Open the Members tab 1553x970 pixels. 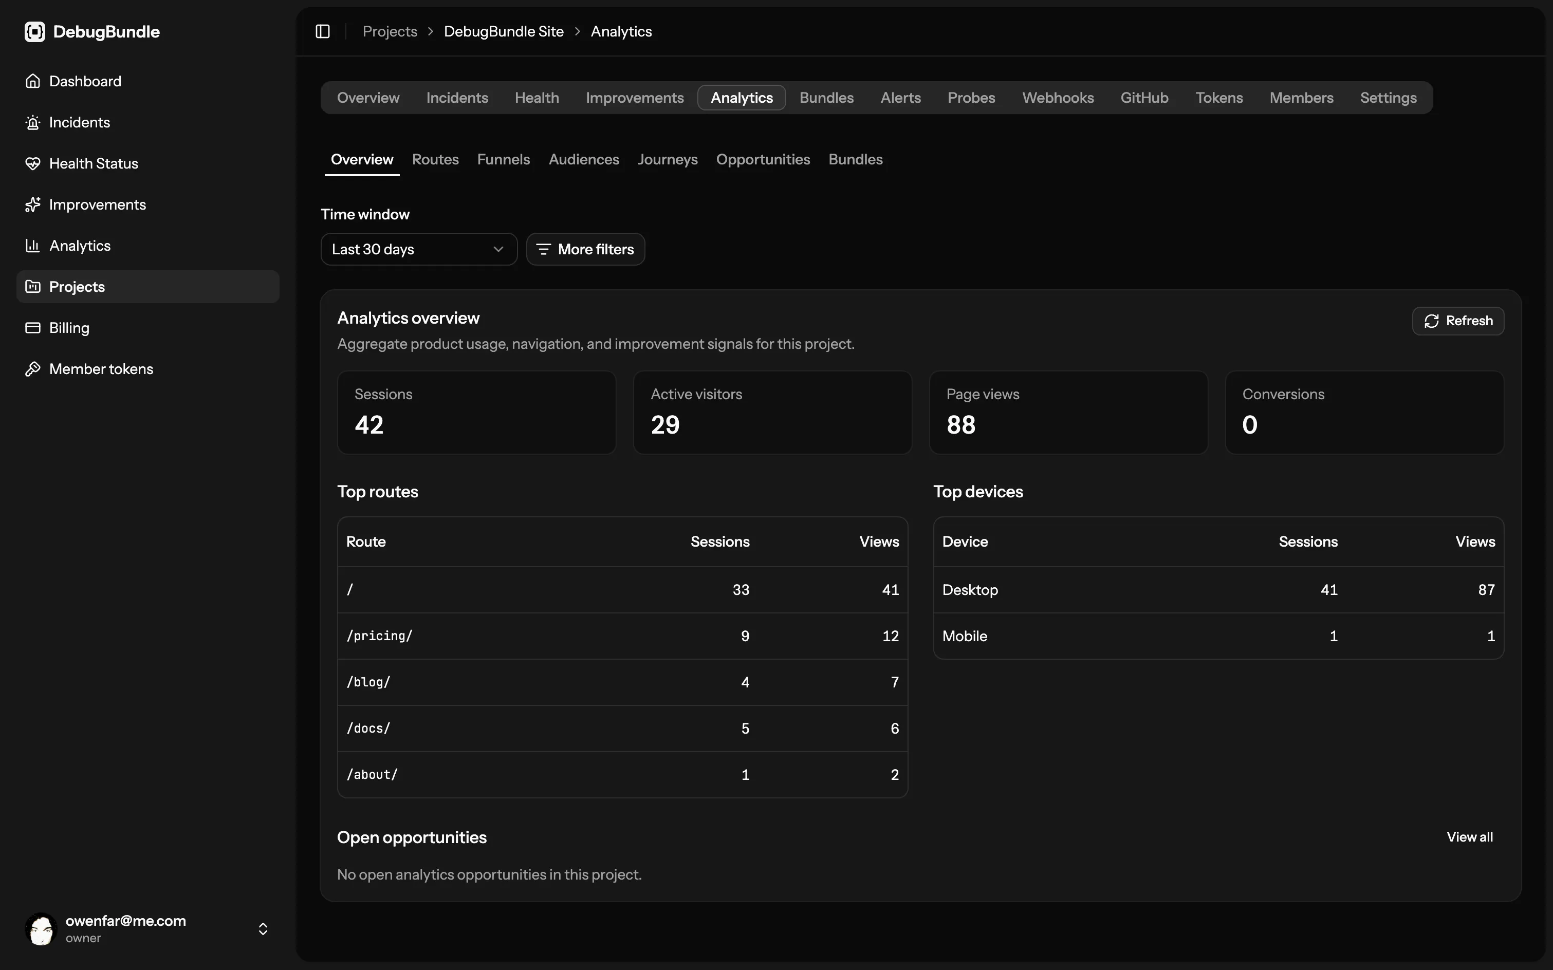click(x=1301, y=98)
